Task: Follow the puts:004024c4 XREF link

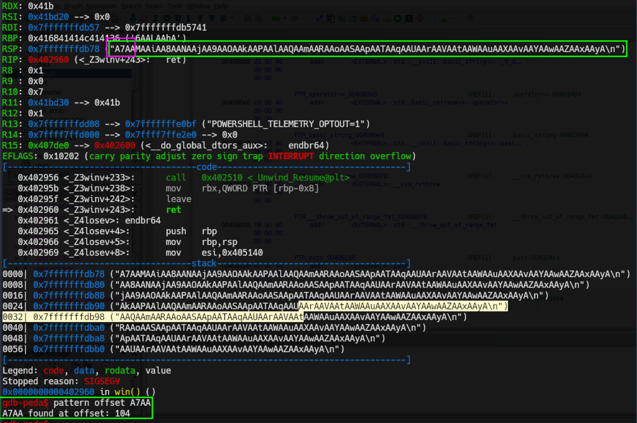Action: (536, 258)
